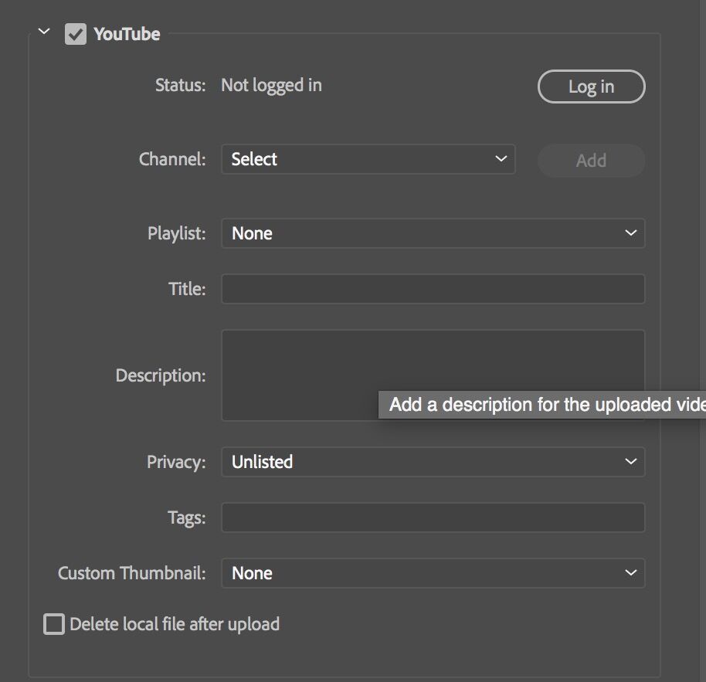Open the Custom Thumbnail dropdown
The height and width of the screenshot is (682, 706).
(x=433, y=573)
